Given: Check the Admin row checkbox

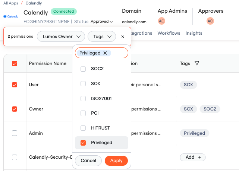Looking at the screenshot, I should coord(15,133).
